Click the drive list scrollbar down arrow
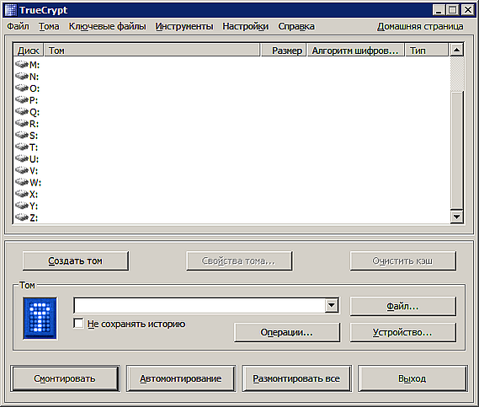 pos(457,217)
